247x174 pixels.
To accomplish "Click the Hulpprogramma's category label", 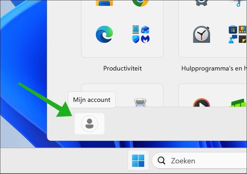I will [214, 68].
